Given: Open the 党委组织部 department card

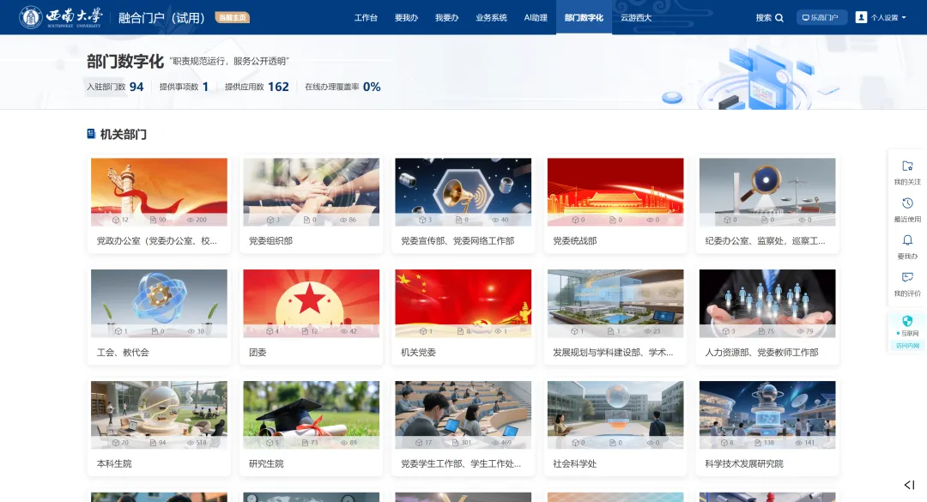Looking at the screenshot, I should (311, 204).
